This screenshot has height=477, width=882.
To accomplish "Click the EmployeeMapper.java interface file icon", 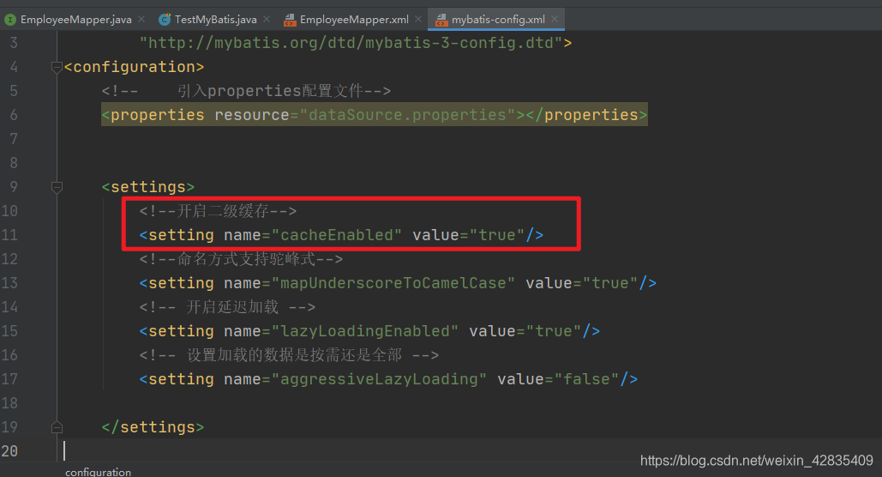I will click(10, 20).
